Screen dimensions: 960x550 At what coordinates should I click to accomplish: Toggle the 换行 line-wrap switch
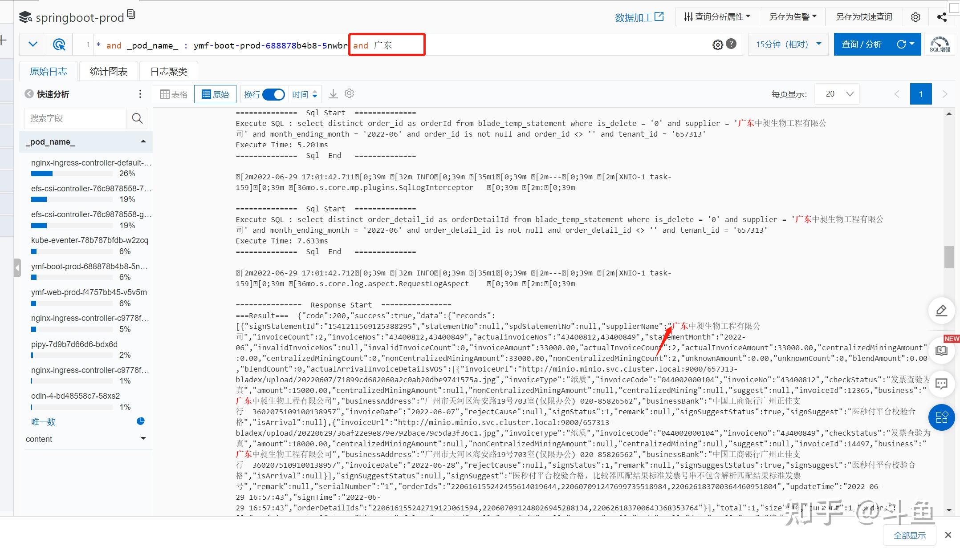[273, 94]
